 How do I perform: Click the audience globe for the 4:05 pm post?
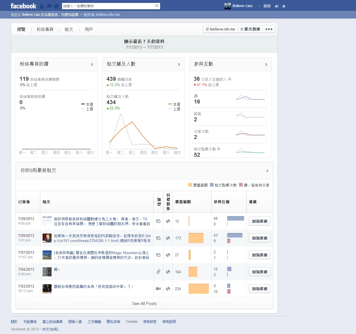(x=168, y=221)
